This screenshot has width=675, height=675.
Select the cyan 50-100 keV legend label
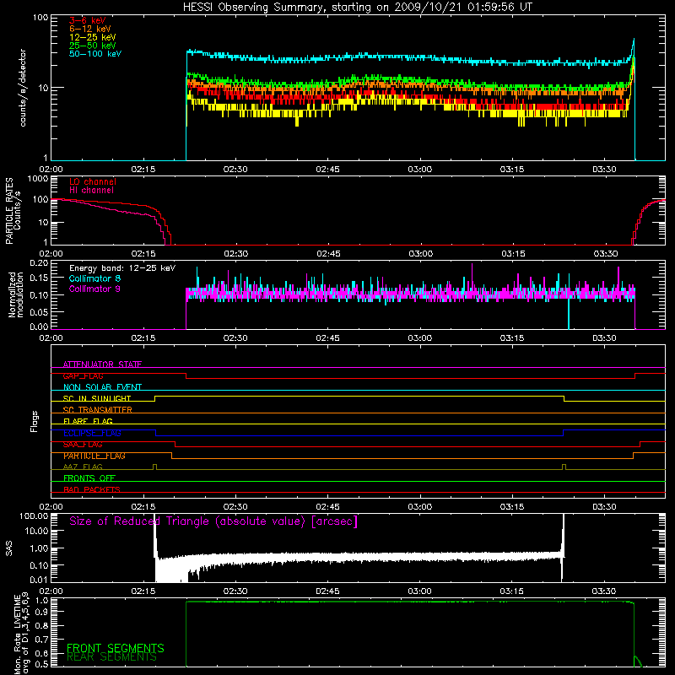tap(95, 54)
